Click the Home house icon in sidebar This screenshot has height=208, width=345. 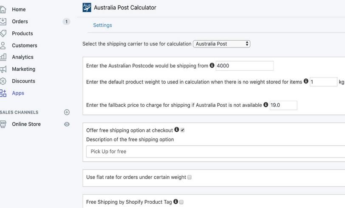click(3, 9)
